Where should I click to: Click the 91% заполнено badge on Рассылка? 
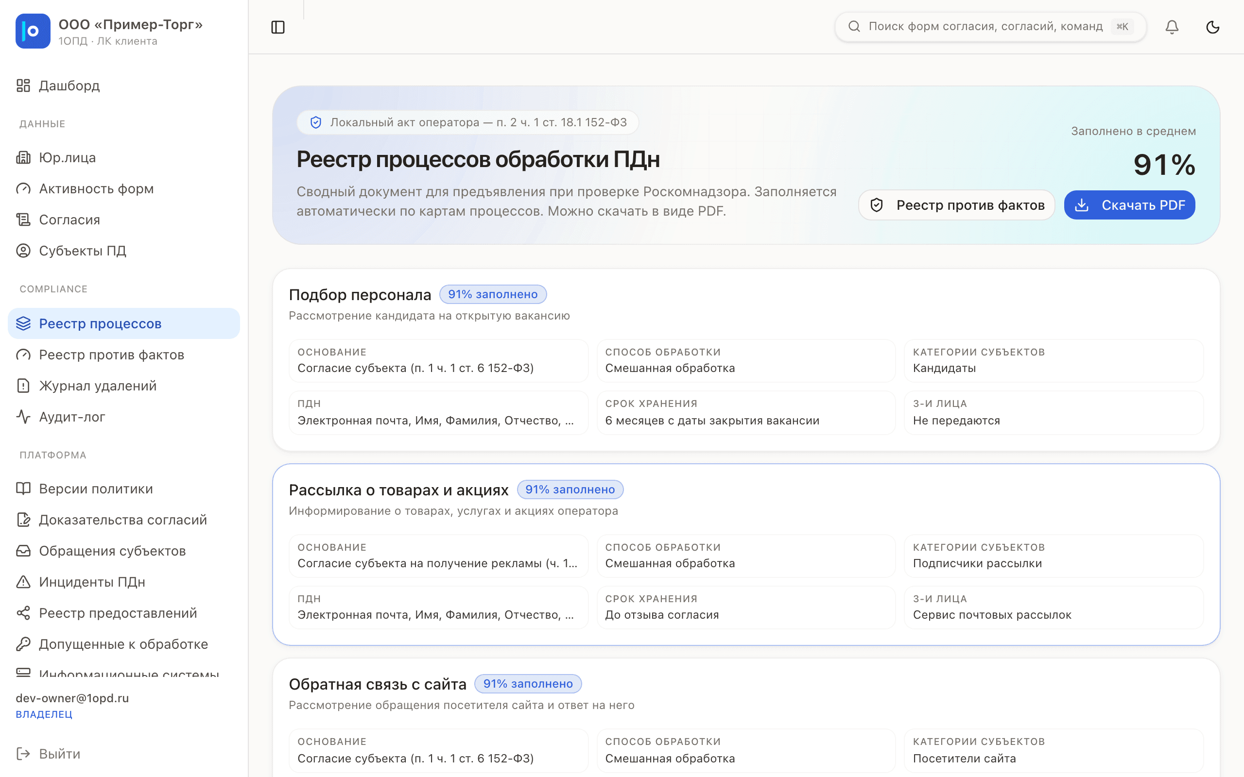point(570,490)
